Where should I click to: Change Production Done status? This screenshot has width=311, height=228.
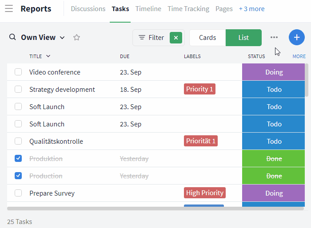[x=273, y=176]
